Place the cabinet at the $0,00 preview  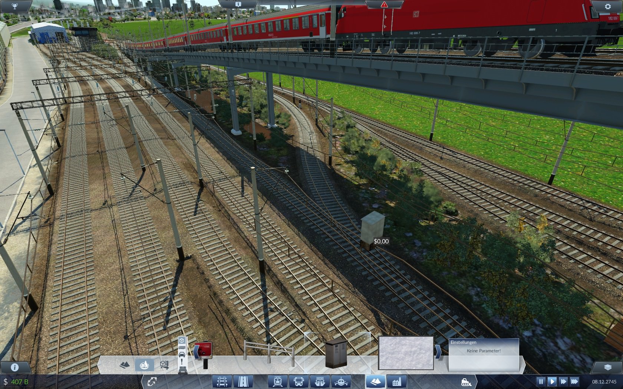tap(372, 230)
